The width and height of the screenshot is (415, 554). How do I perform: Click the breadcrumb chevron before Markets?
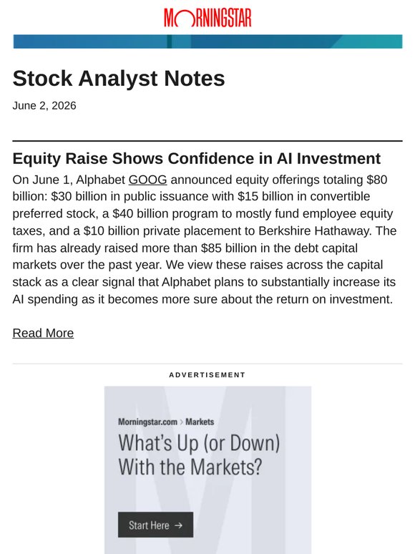[x=182, y=422]
